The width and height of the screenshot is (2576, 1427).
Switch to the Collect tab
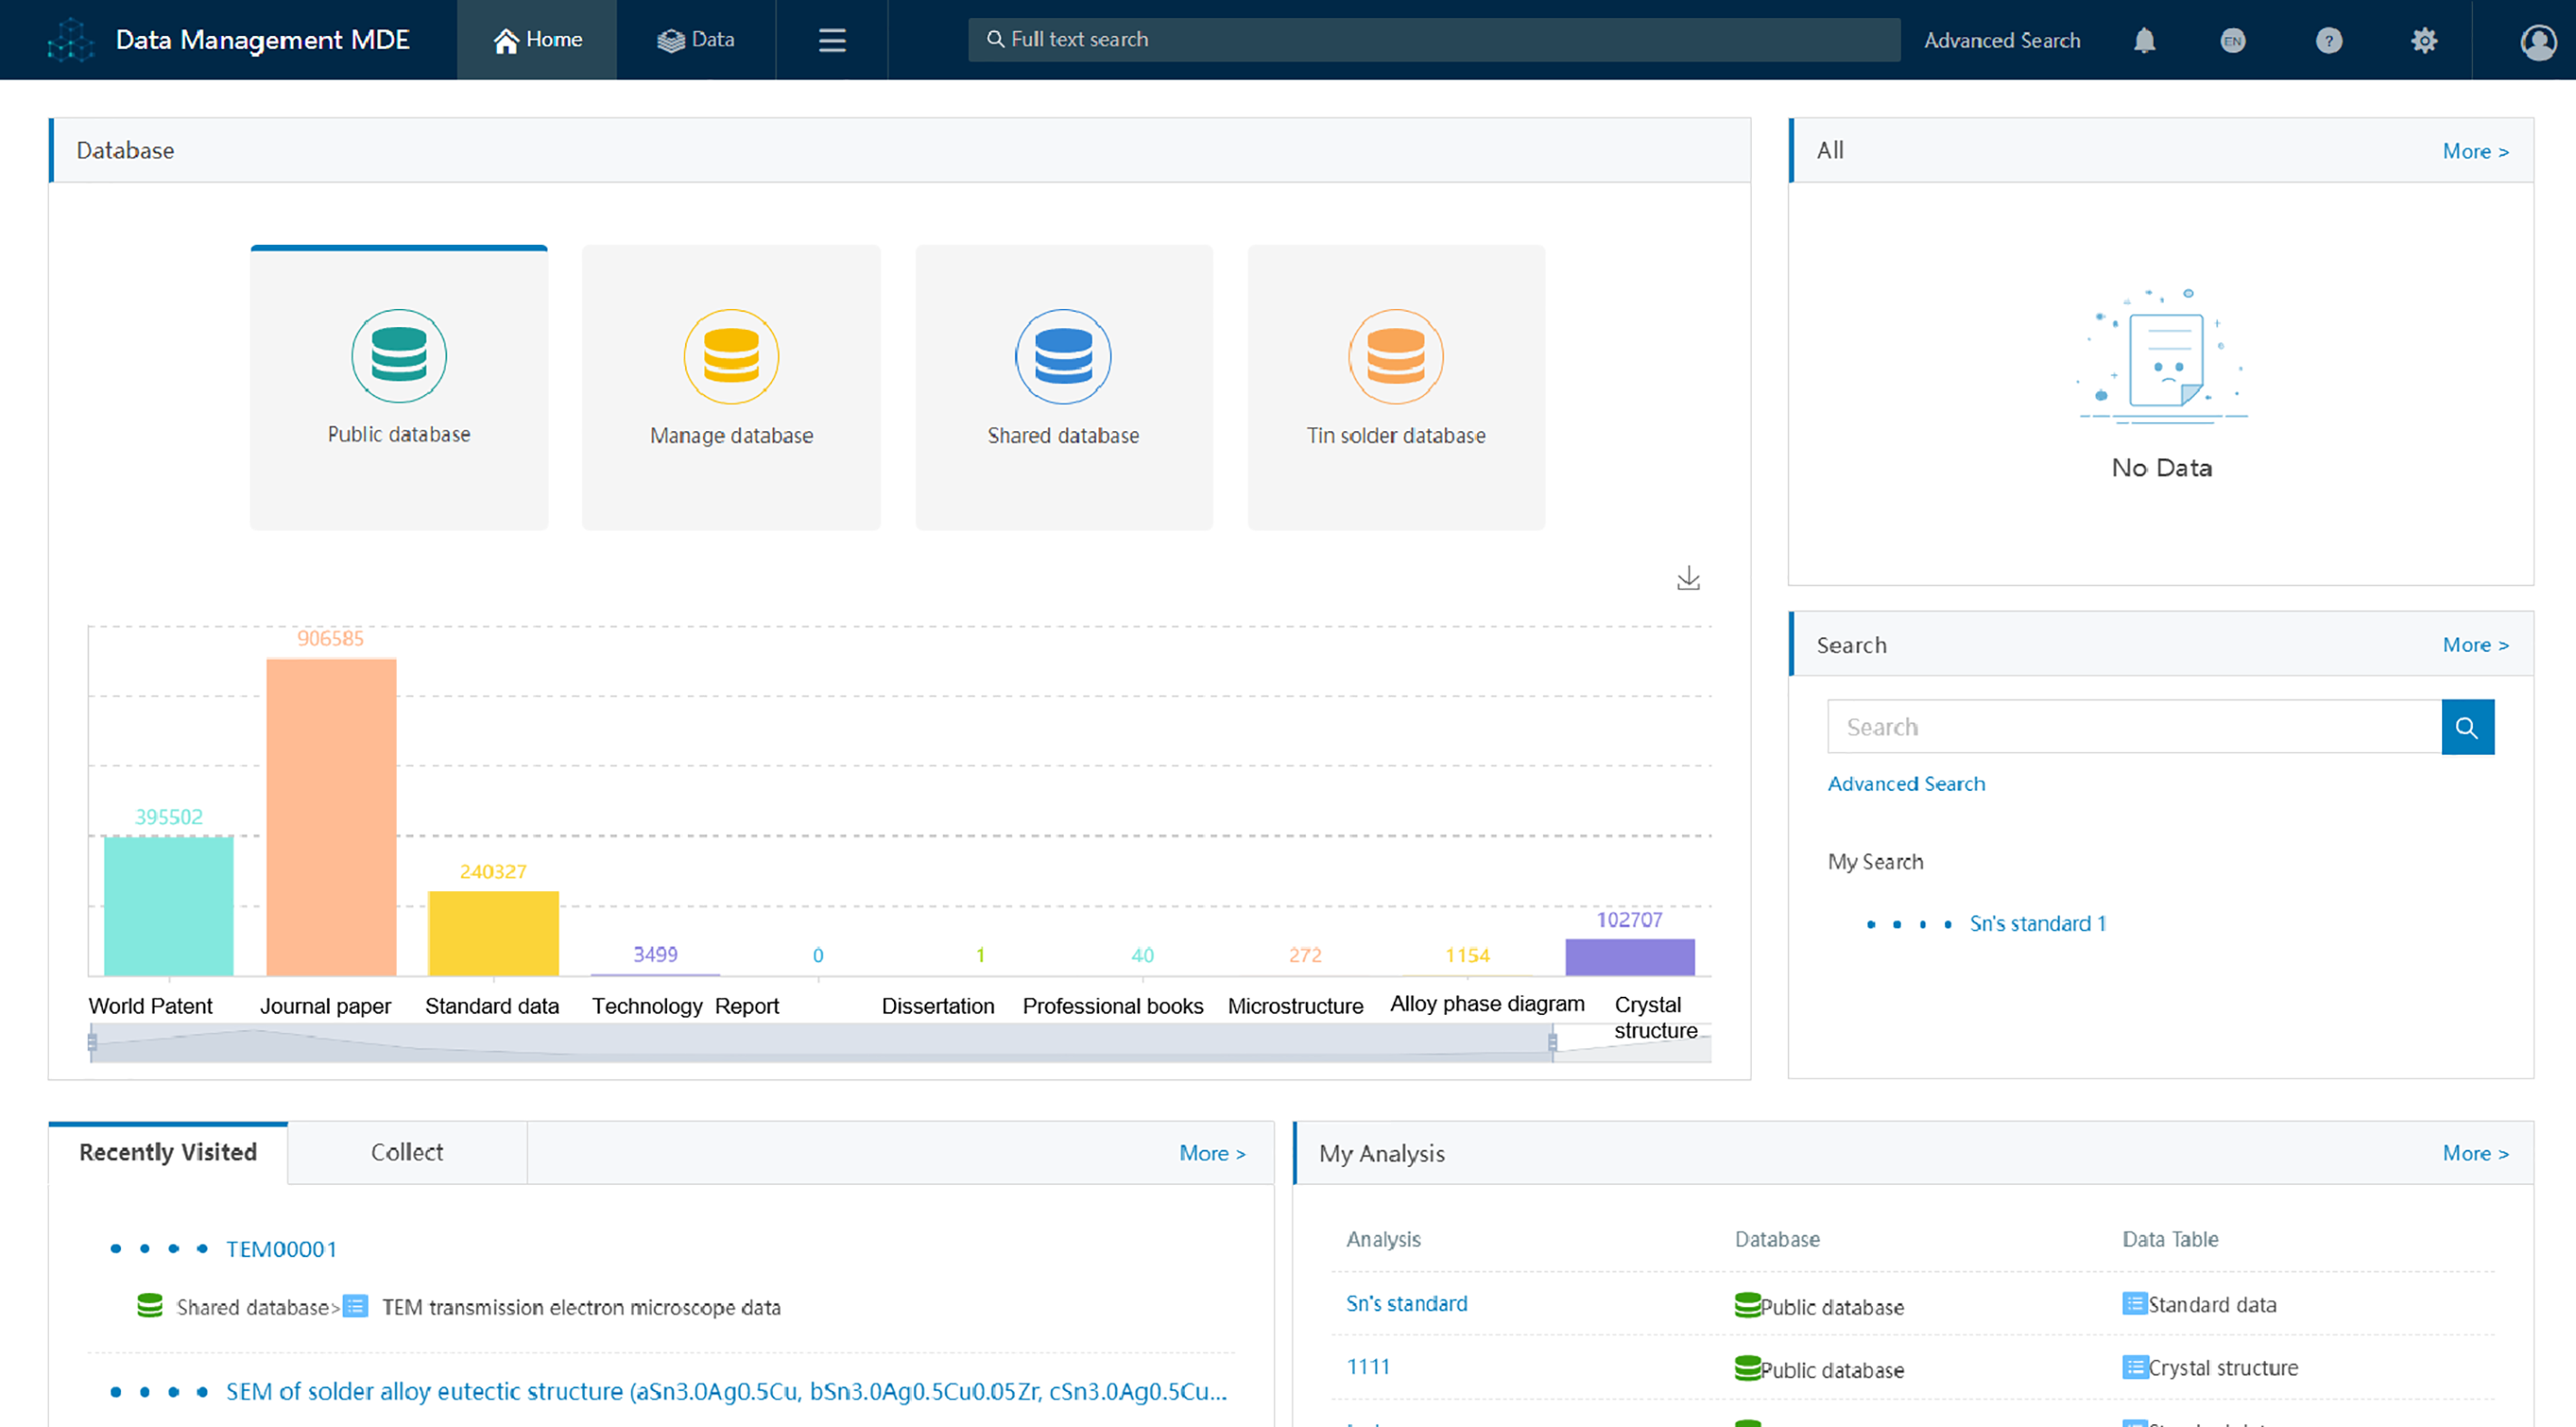pyautogui.click(x=406, y=1152)
